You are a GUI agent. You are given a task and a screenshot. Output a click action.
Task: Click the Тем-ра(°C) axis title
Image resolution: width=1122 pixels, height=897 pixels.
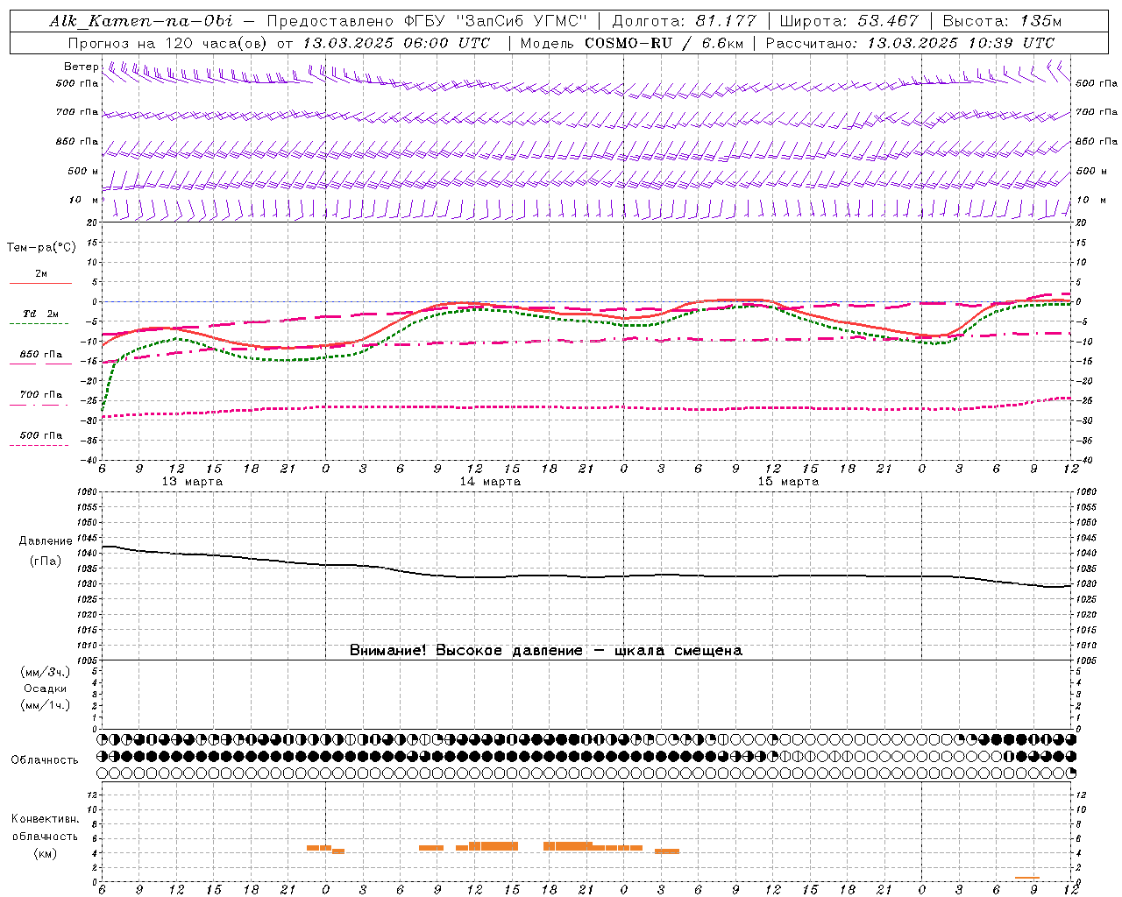[41, 248]
